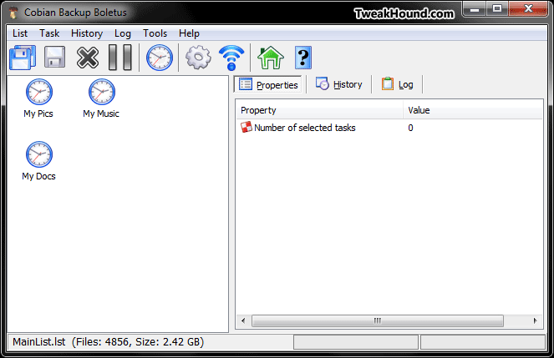Abort the running task with the X icon

(x=87, y=58)
